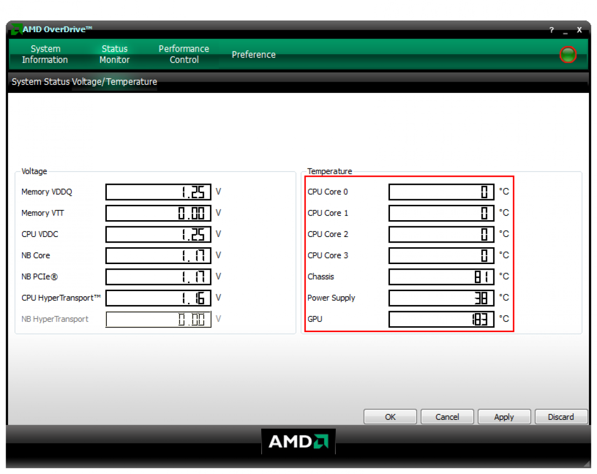Screen dimensions: 597x474
Task: Select the CPU HyperTransport voltage readout
Action: point(159,298)
